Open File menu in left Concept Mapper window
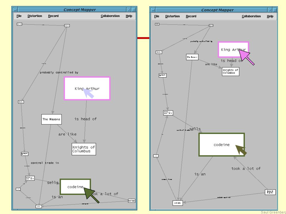 19,16
